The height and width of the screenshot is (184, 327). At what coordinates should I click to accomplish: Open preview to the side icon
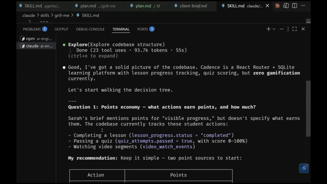(x=286, y=6)
